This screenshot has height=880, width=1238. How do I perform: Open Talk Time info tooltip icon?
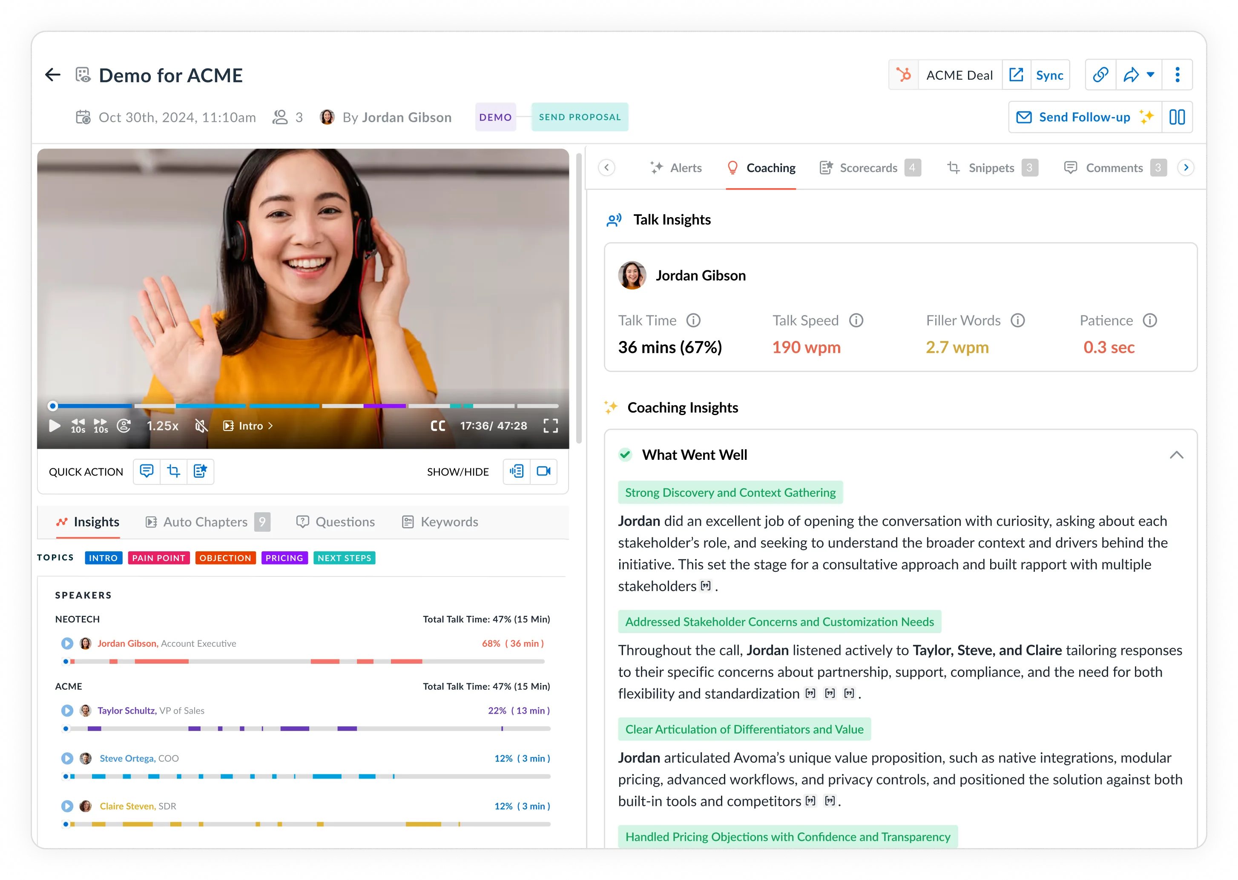(x=694, y=320)
